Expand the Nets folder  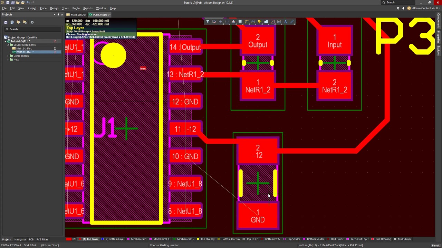[x=8, y=60]
